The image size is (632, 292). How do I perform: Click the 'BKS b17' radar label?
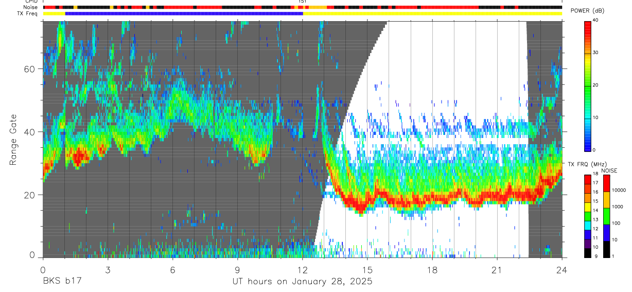pyautogui.click(x=62, y=282)
